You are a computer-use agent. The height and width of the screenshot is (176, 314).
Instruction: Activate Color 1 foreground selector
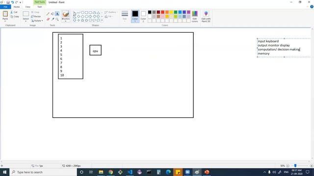pos(135,16)
